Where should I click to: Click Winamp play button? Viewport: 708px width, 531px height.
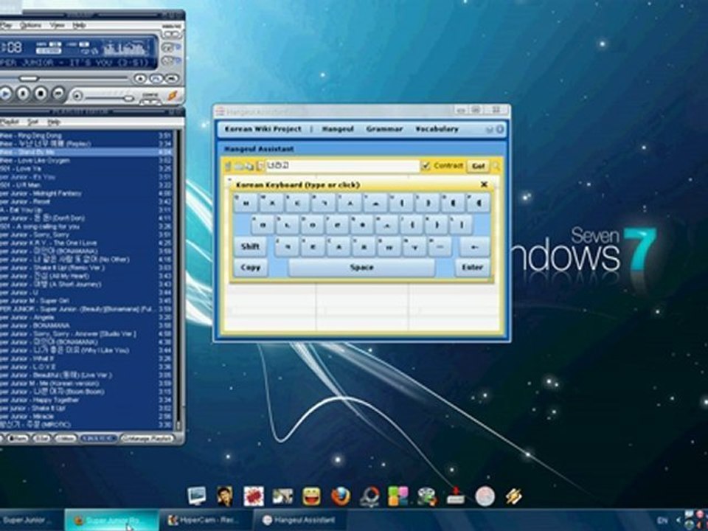pos(5,94)
